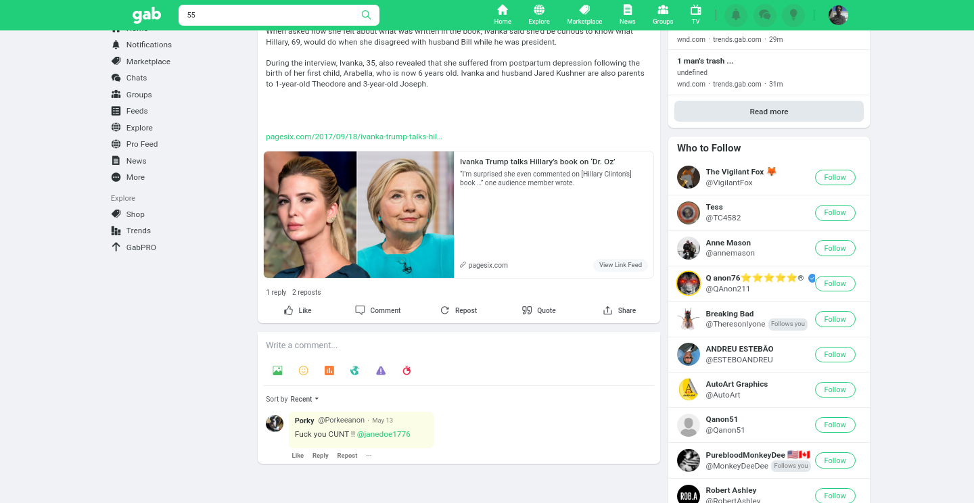Follow AutoArt Graphics
974x503 pixels.
pos(835,389)
